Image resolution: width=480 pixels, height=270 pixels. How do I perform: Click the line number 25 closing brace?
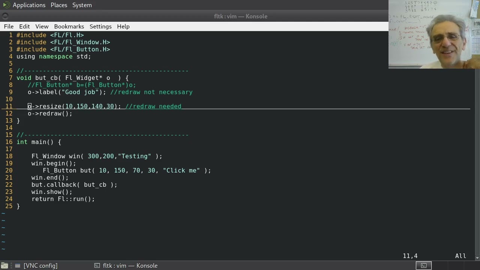tap(18, 206)
